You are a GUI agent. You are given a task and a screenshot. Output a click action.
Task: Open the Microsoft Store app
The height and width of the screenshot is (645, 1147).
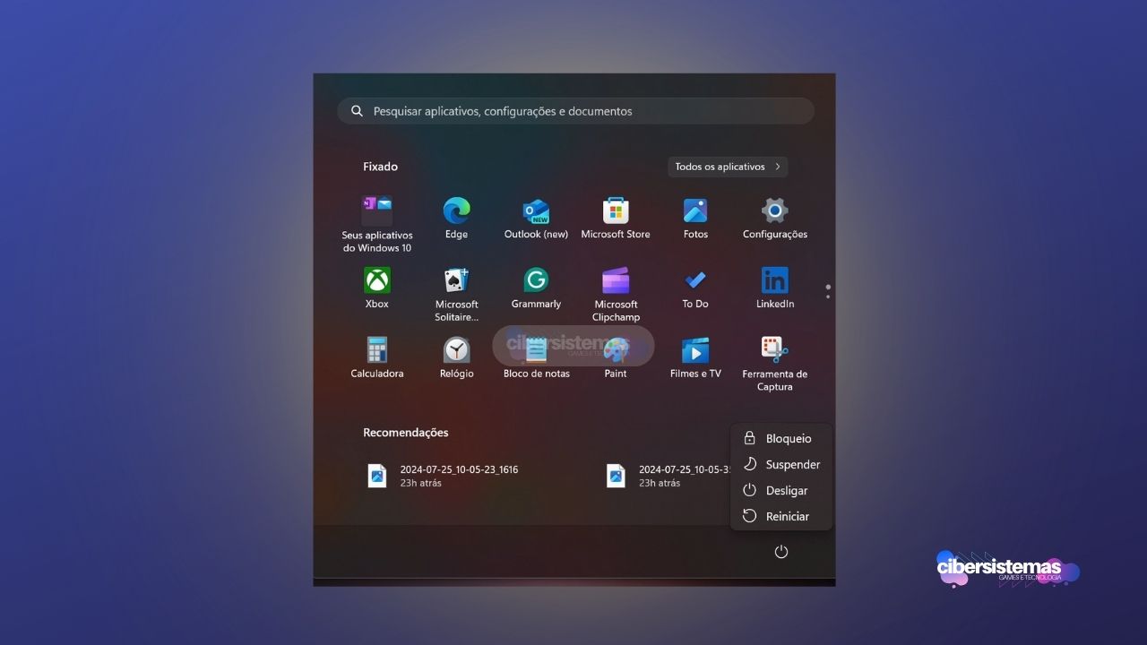click(616, 219)
